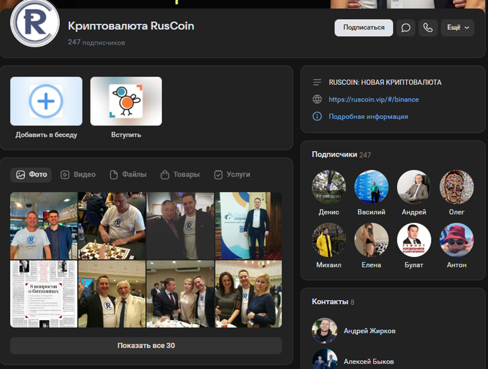Click the name Олег under avatar
The height and width of the screenshot is (369, 488).
pos(456,212)
